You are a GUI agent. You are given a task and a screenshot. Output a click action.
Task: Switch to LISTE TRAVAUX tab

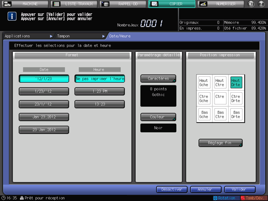74,4
